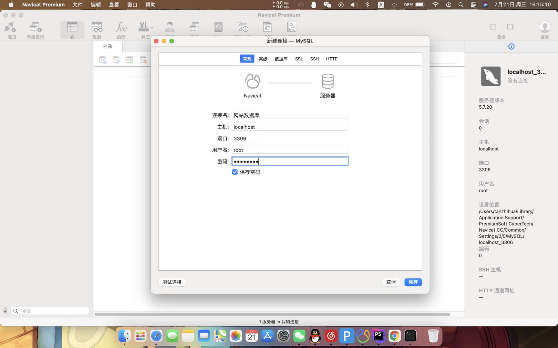Click the localhost_3... connection title
The image size is (558, 348).
pyautogui.click(x=526, y=72)
